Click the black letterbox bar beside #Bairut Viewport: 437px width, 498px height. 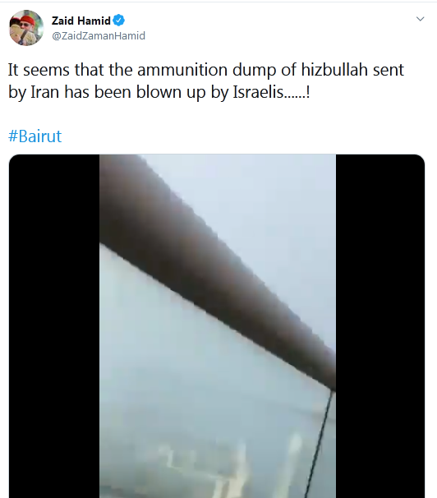click(54, 326)
